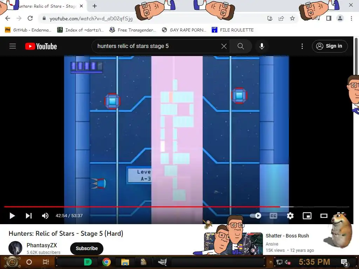
Task: Click the muted volume tray icon
Action: (x=287, y=262)
